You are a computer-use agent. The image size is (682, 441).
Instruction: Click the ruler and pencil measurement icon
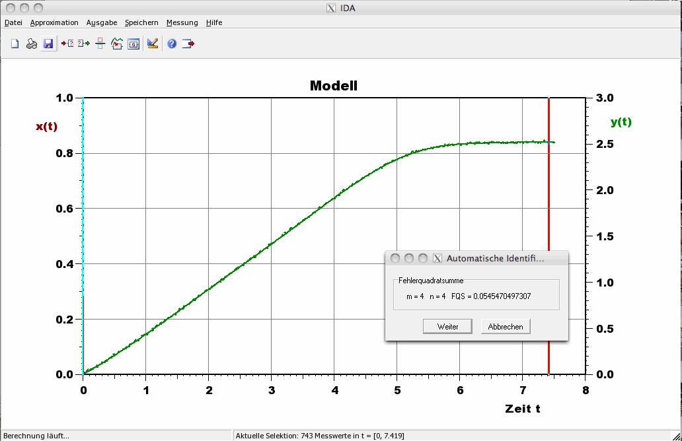click(x=153, y=44)
